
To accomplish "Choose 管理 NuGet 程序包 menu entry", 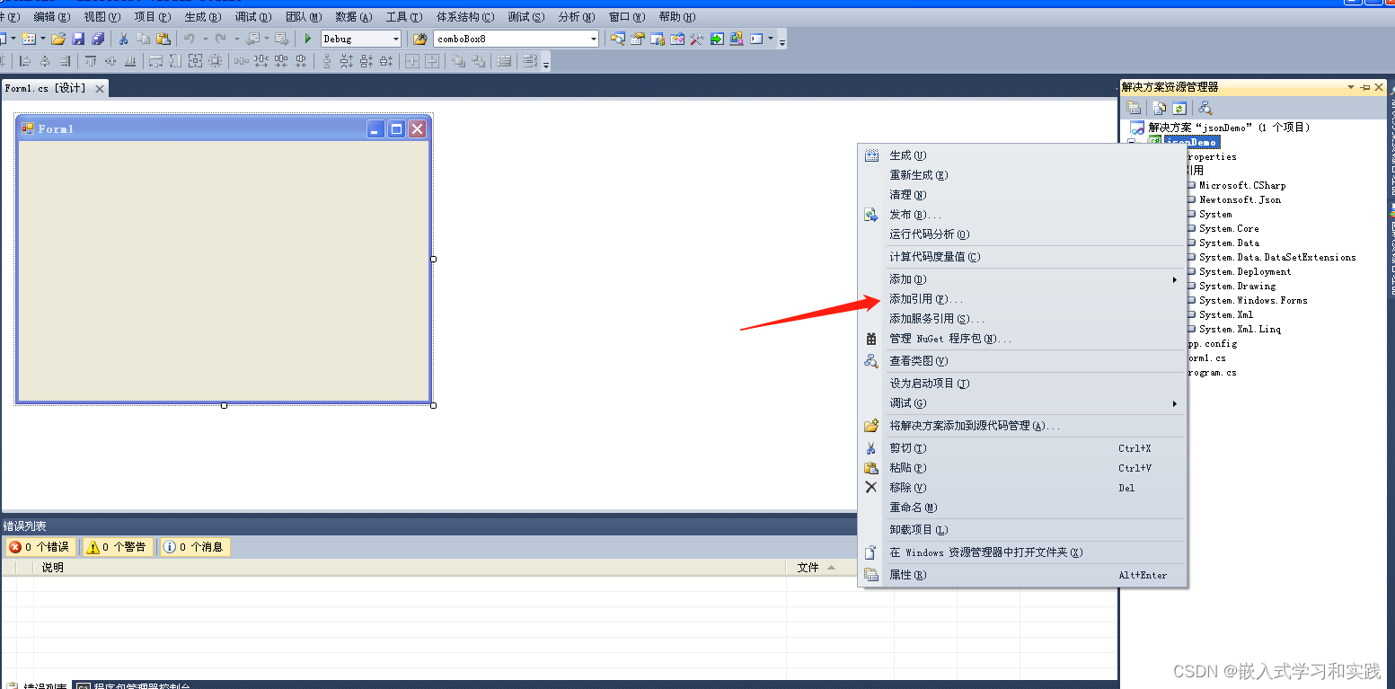I will point(1022,339).
